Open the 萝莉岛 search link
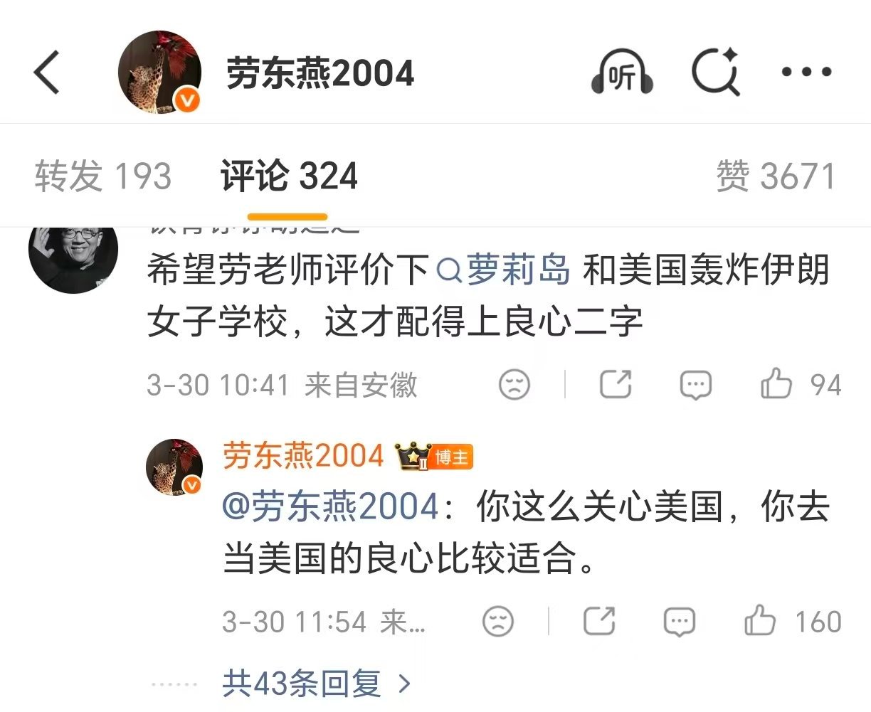The image size is (871, 712). point(504,270)
